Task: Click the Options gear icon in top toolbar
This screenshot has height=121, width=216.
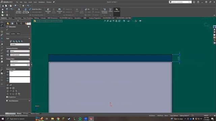Action: pyautogui.click(x=23, y=6)
